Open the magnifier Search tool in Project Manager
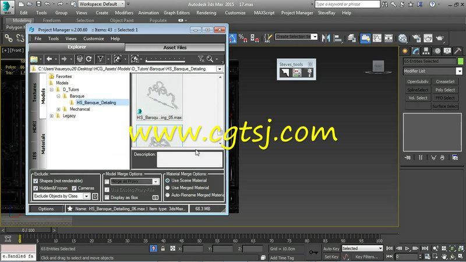 tap(210, 59)
